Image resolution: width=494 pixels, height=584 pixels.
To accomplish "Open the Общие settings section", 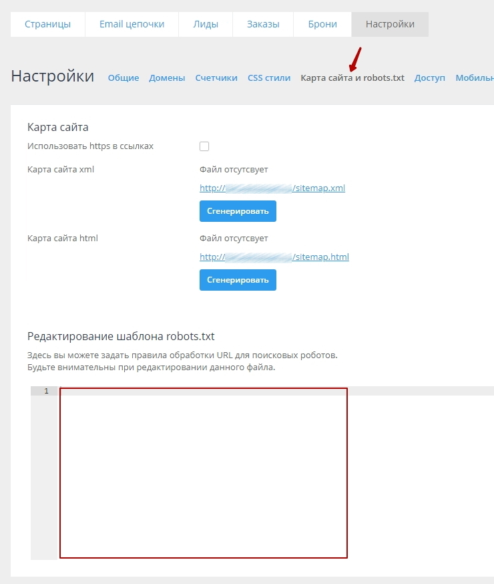I will coord(123,78).
